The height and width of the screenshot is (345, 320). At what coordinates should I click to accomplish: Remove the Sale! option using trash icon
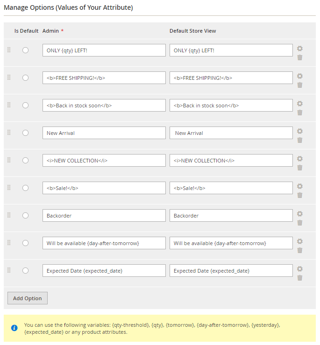tap(300, 195)
